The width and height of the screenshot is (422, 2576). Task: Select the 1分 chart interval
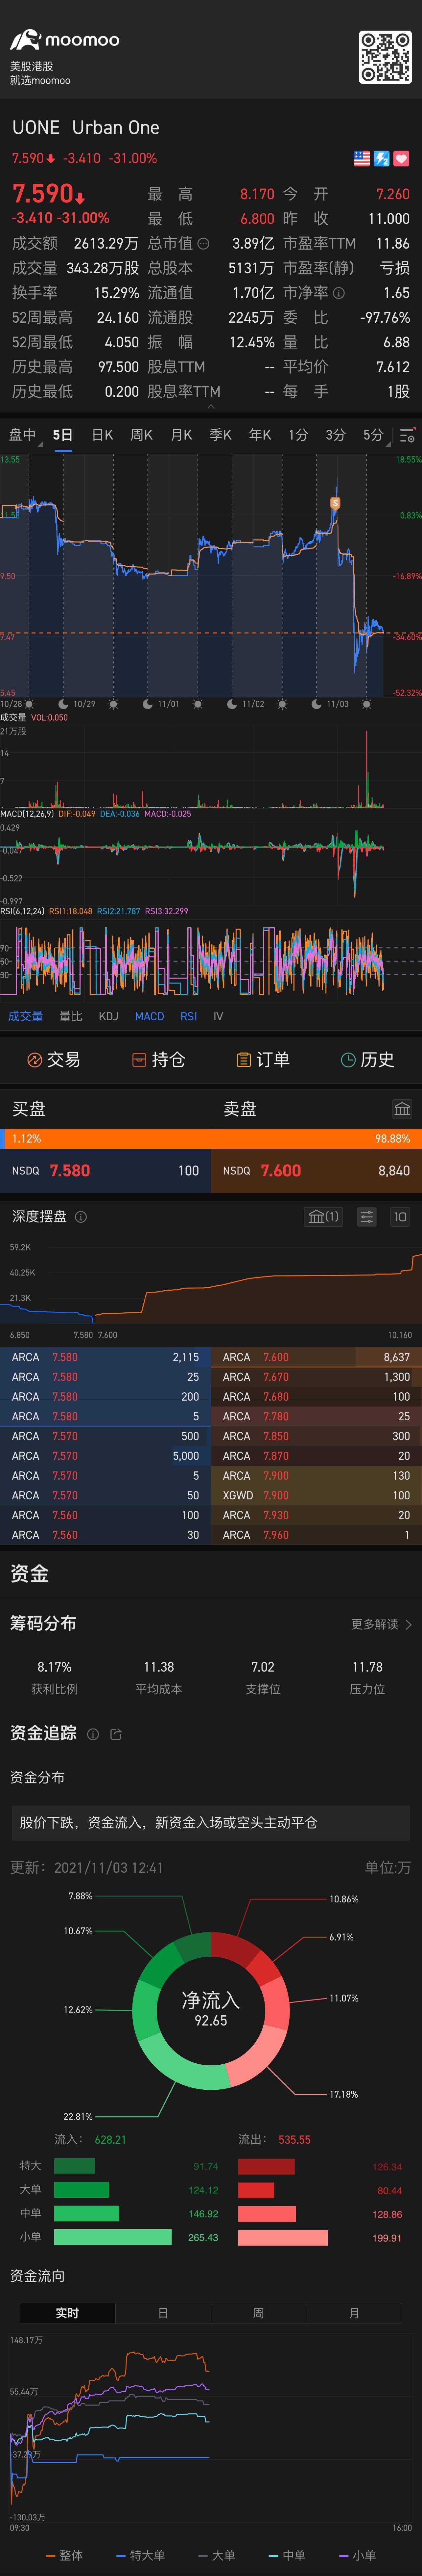coord(298,435)
